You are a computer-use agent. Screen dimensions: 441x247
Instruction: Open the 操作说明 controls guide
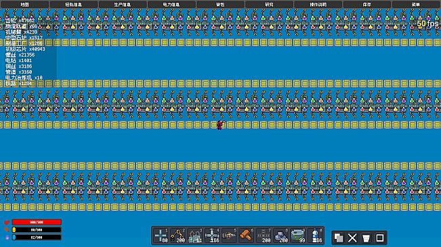(318, 4)
